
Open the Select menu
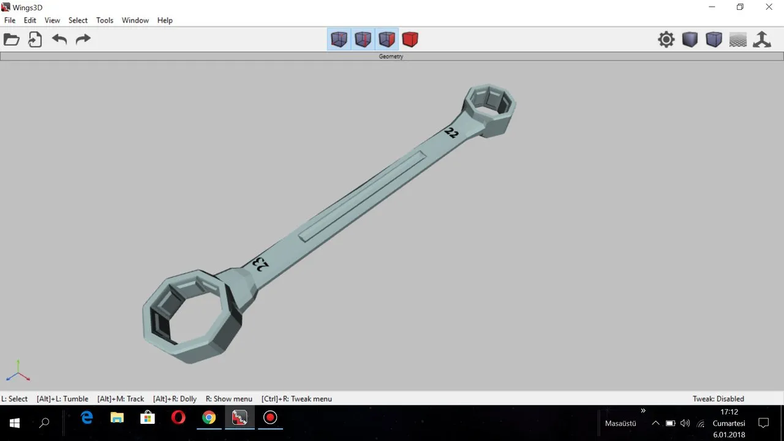tap(78, 20)
